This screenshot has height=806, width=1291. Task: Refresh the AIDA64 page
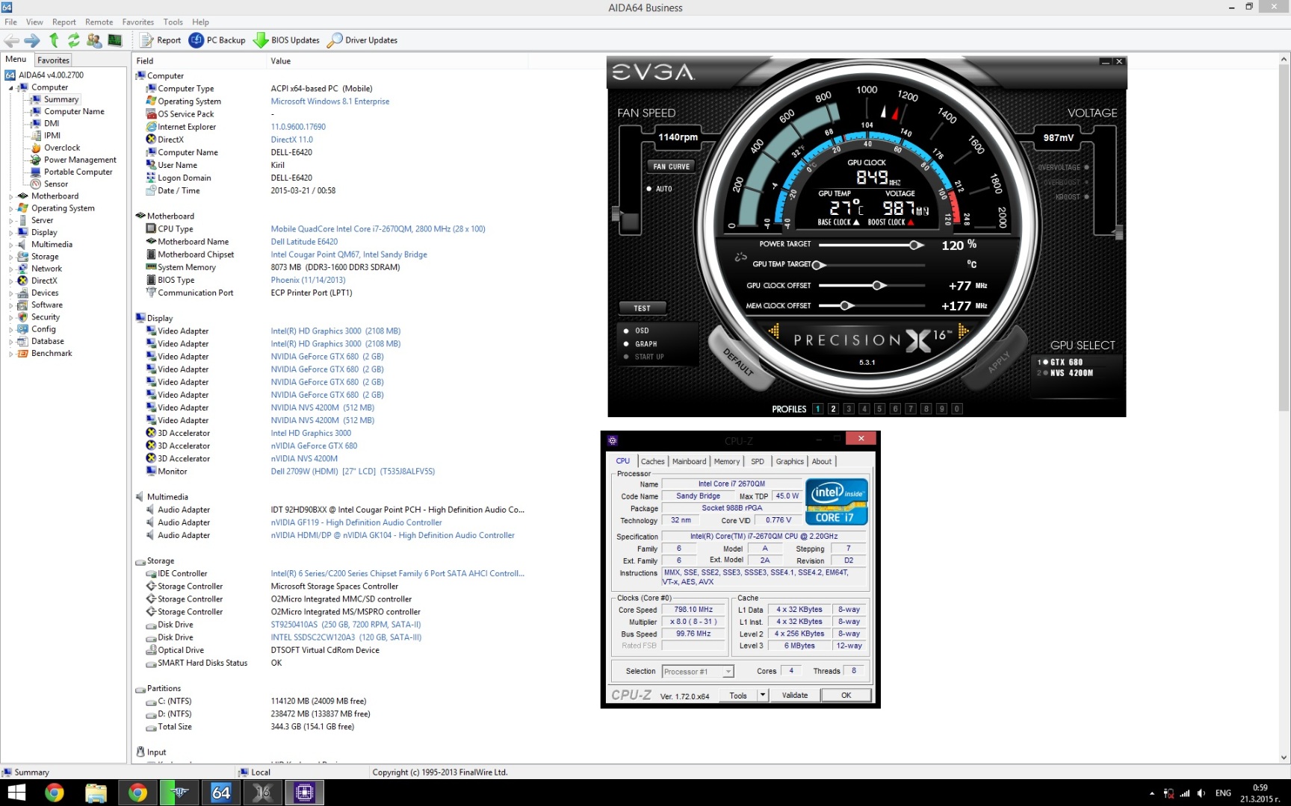[x=73, y=40]
